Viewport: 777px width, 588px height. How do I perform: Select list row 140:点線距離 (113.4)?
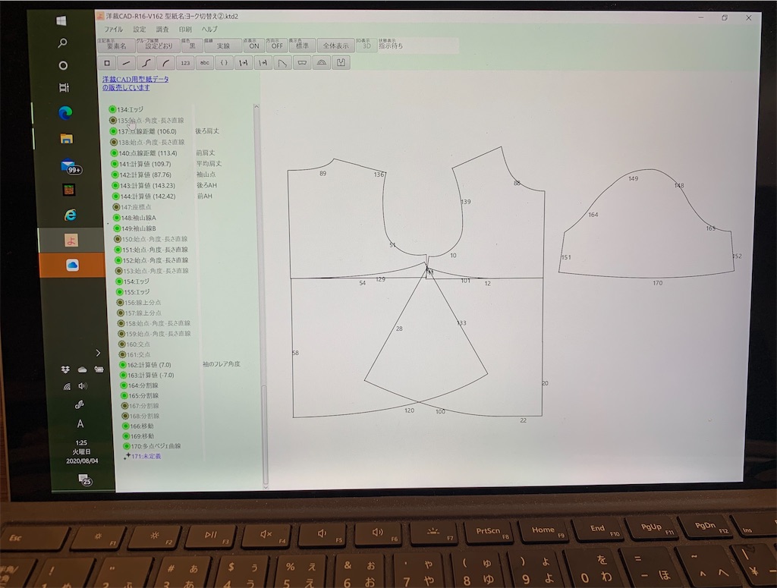(x=143, y=153)
